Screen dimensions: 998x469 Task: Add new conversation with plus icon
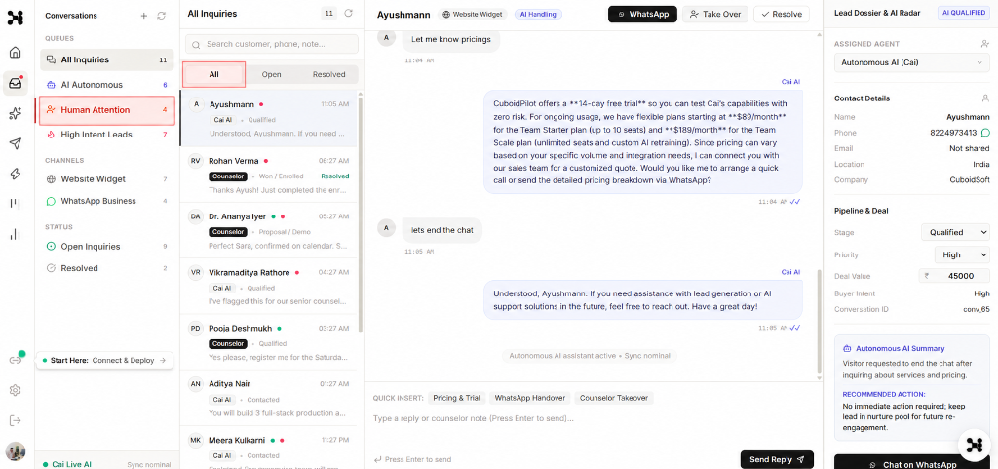coord(144,16)
